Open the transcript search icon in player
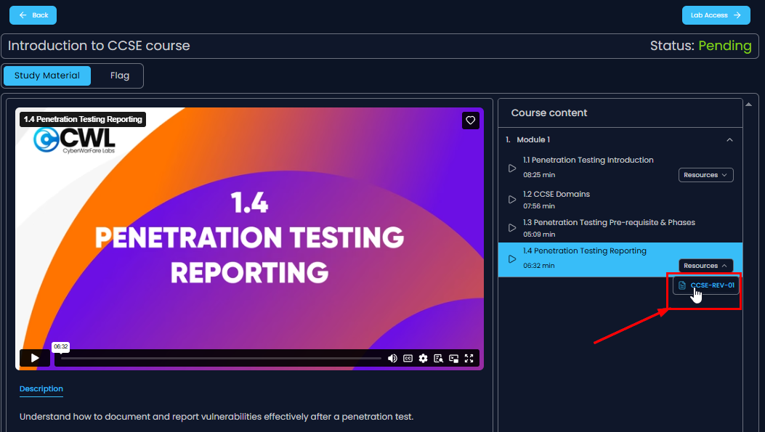Viewport: 765px width, 432px height. (438, 359)
